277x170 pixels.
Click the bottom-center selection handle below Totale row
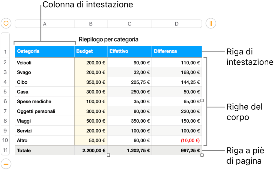click(x=109, y=155)
